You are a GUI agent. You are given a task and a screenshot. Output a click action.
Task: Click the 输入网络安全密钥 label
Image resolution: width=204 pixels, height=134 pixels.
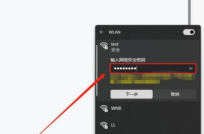pyautogui.click(x=128, y=60)
